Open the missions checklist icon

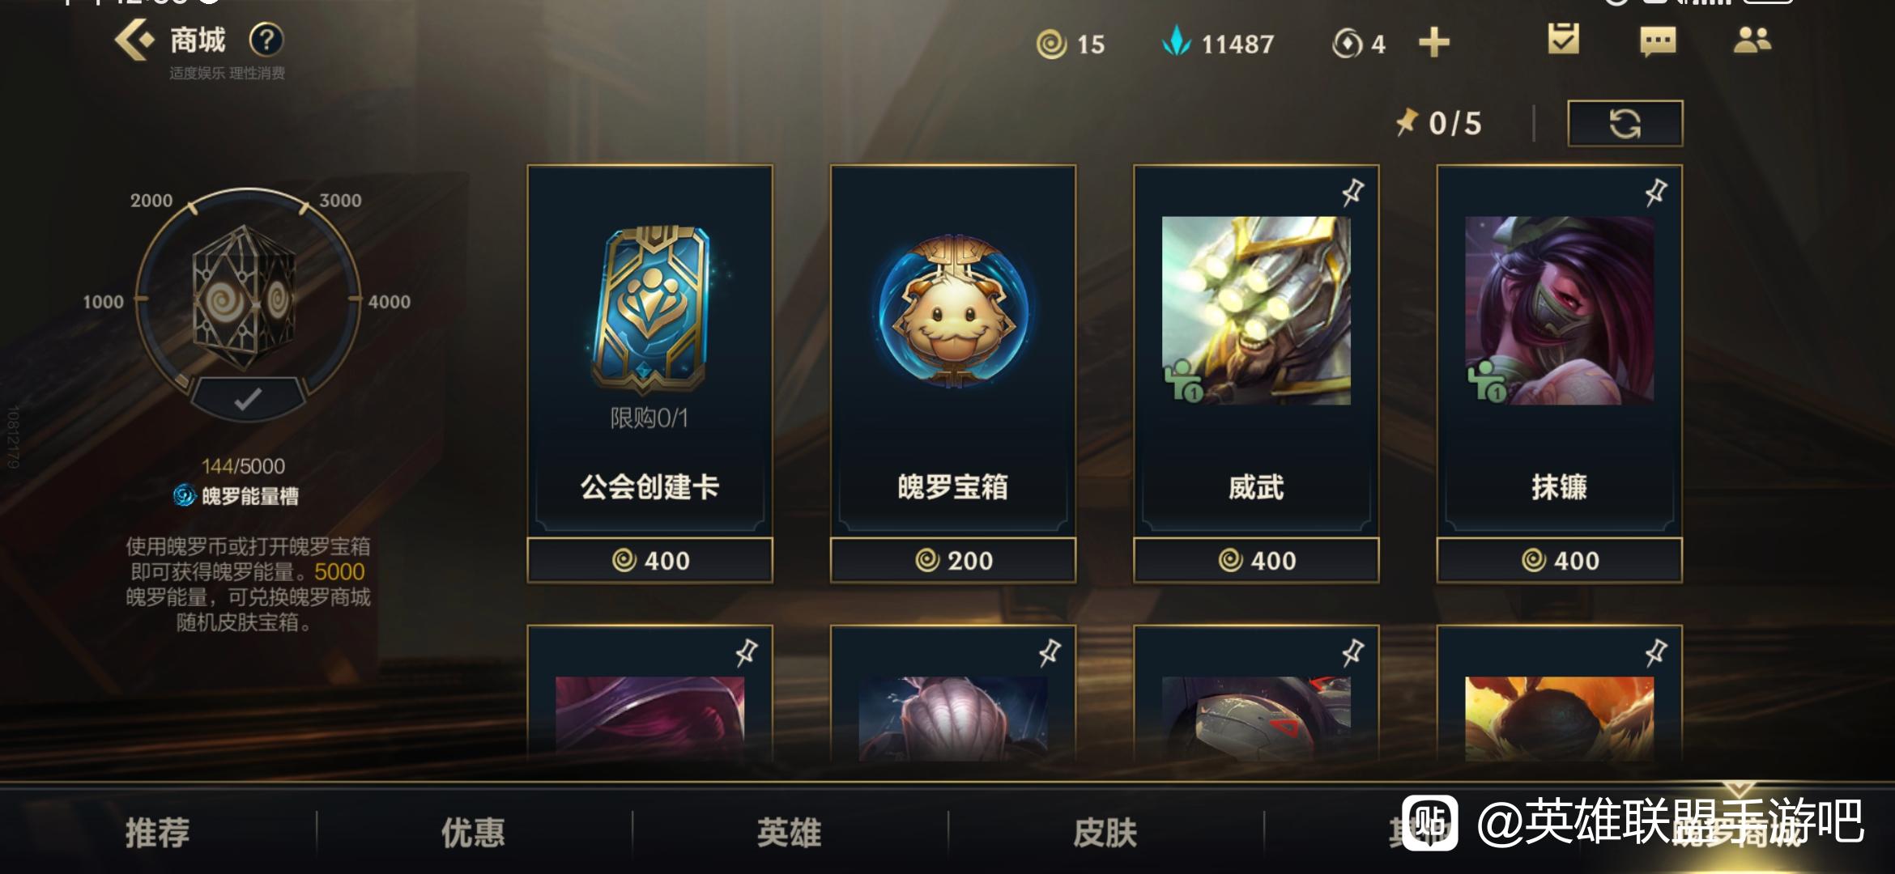click(1563, 40)
